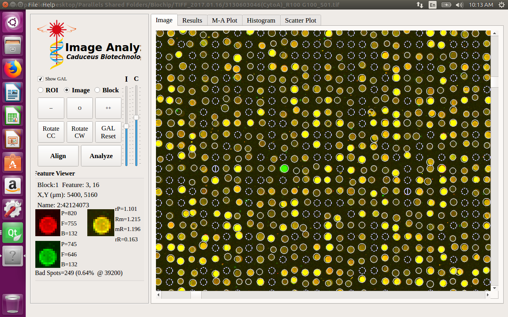Screen dimensions: 508x317
Task: Switch to the M-A Plot tab
Action: tap(224, 20)
